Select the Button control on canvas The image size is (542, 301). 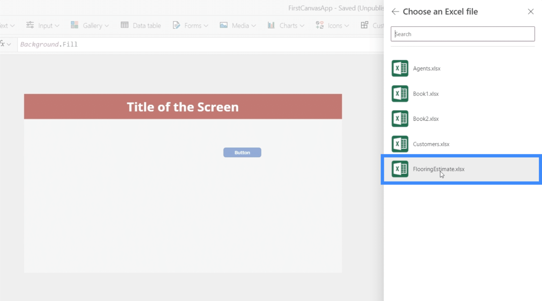pyautogui.click(x=242, y=152)
